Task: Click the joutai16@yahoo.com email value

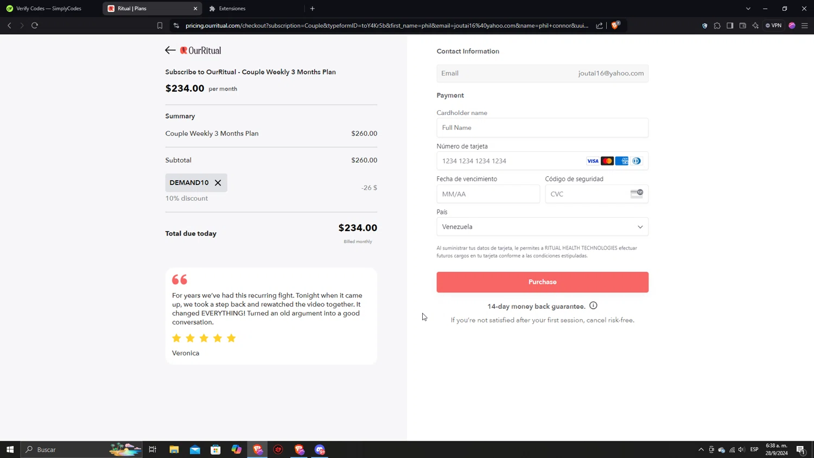Action: click(x=611, y=73)
